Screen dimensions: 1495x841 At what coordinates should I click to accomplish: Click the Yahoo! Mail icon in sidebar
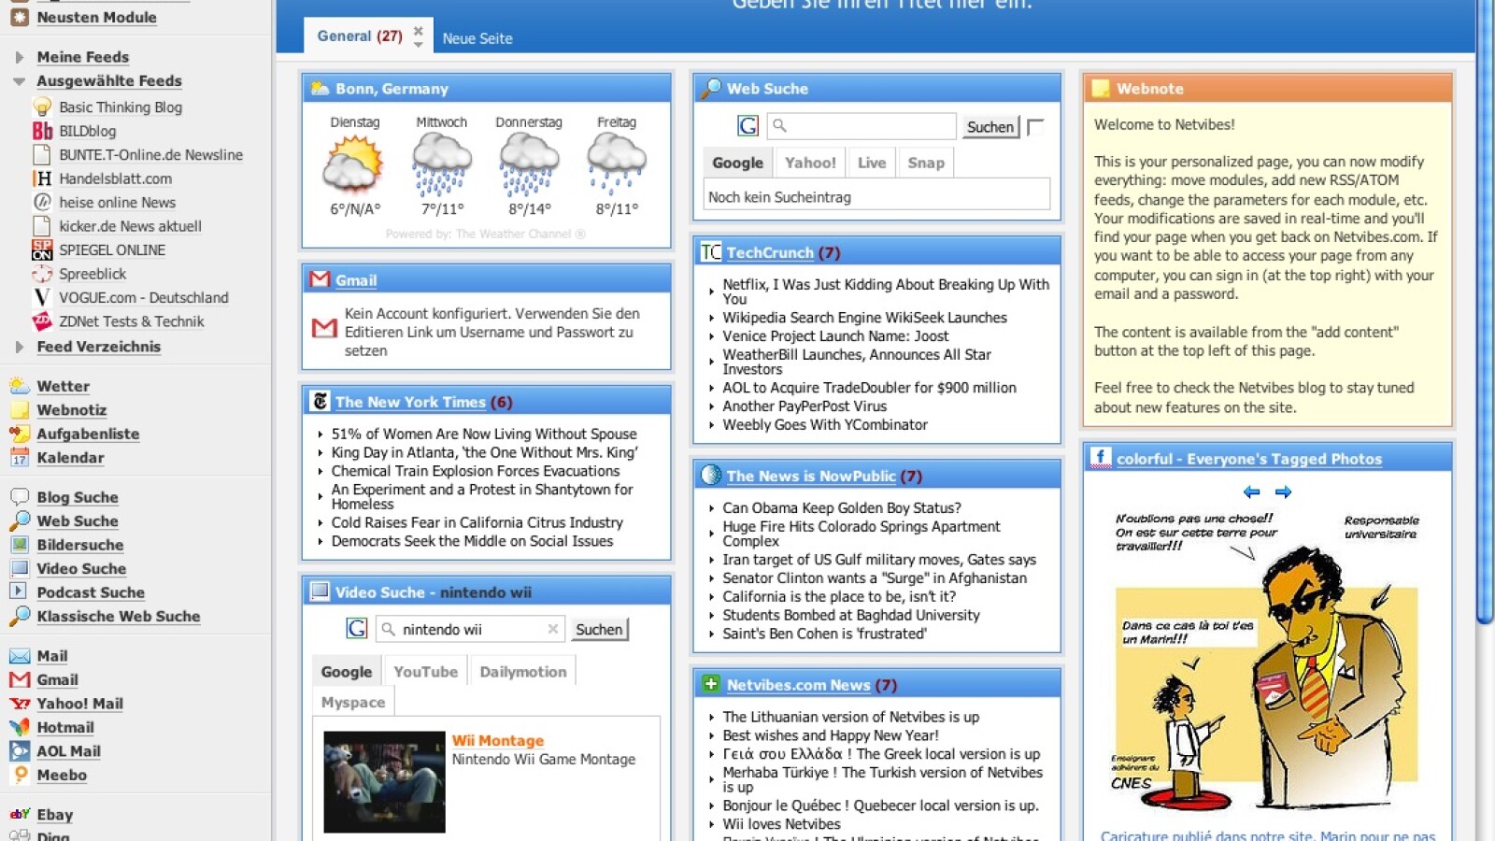coord(20,704)
